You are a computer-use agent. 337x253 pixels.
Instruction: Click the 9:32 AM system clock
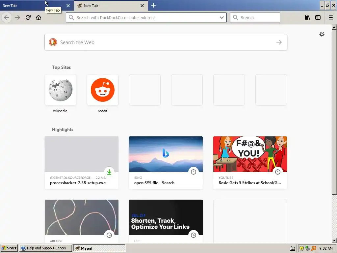326,248
